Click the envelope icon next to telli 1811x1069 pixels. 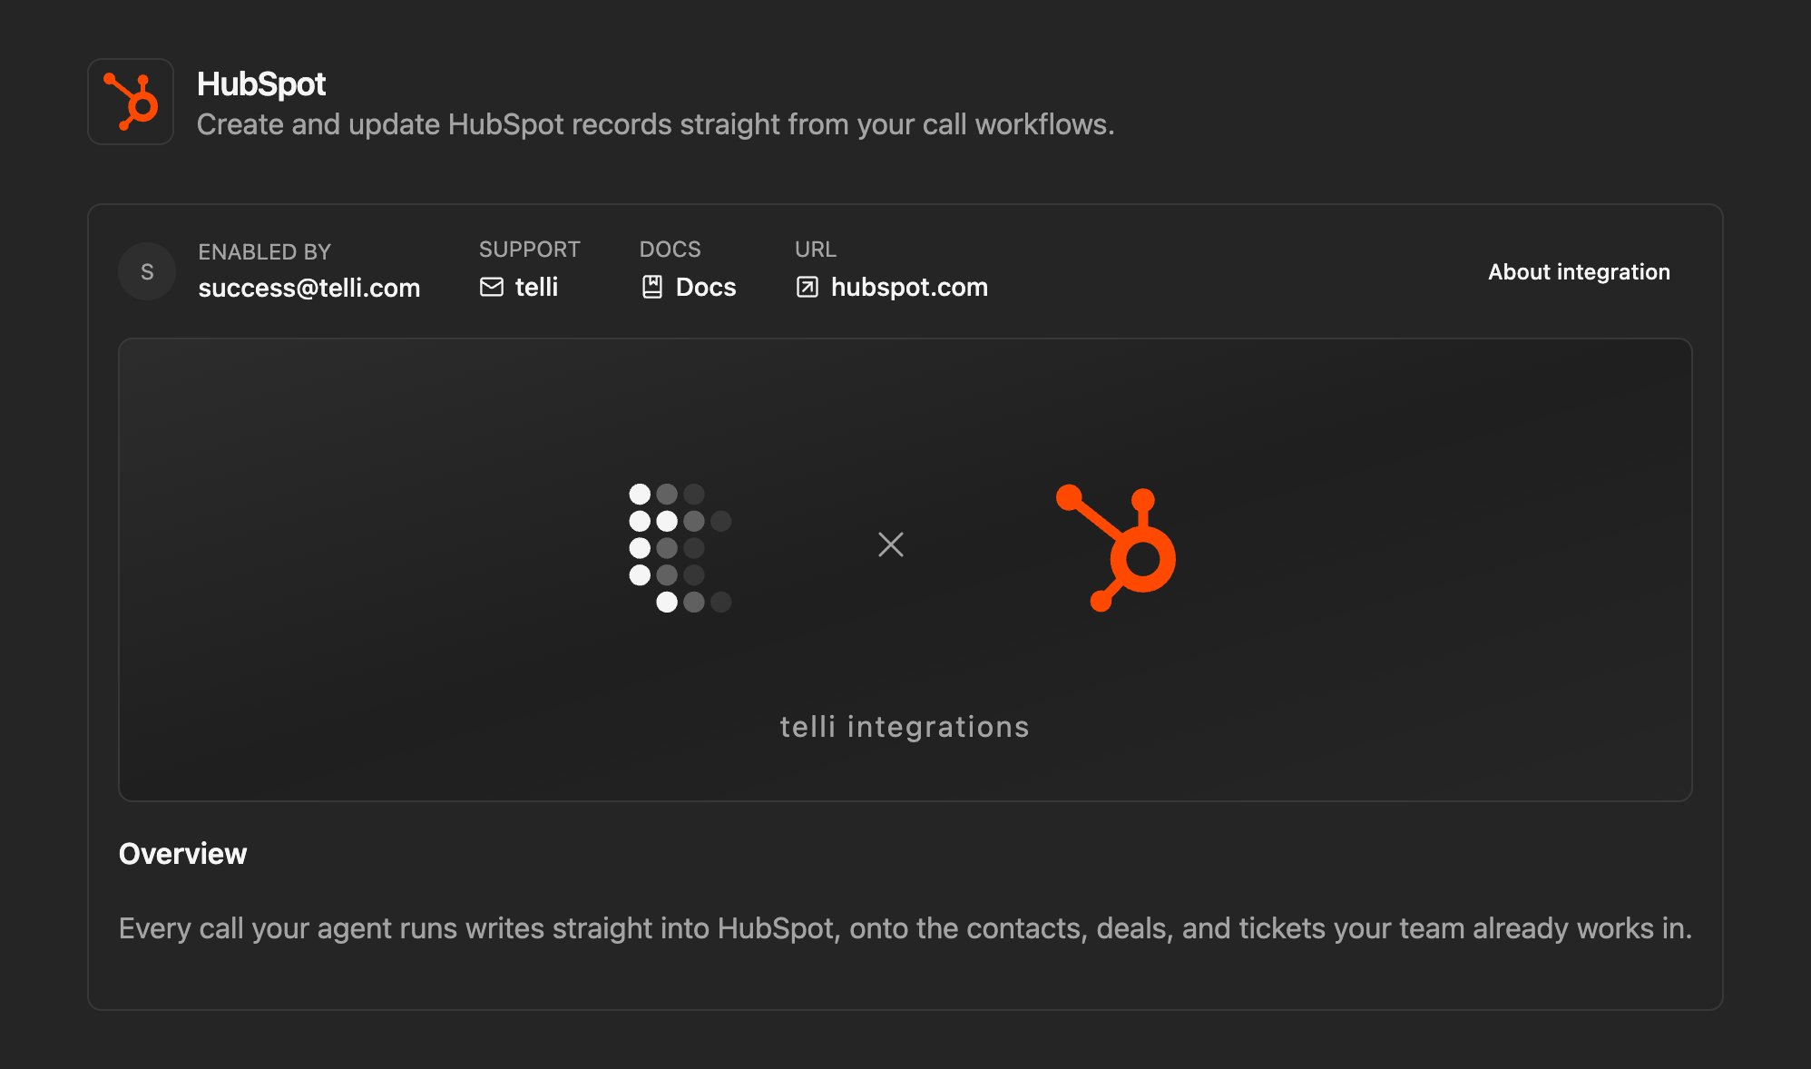coord(492,287)
